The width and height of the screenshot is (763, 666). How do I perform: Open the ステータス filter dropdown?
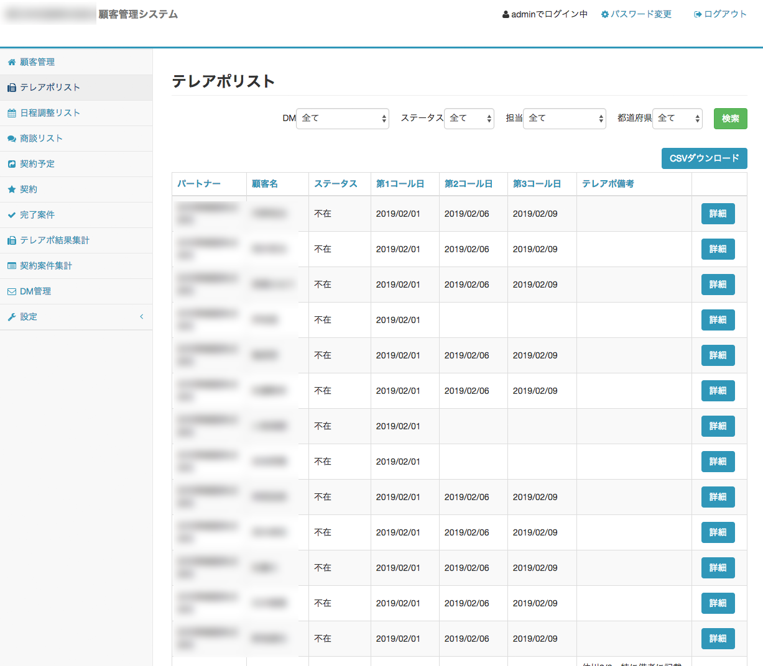(469, 119)
